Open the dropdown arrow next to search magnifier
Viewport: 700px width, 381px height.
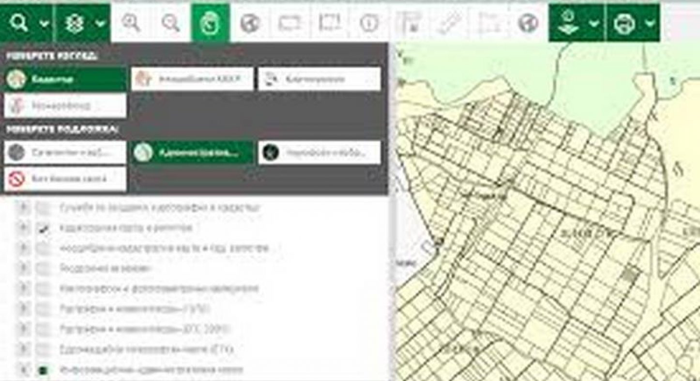(x=44, y=23)
